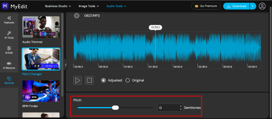Click the Go Premium button
272x119 pixels.
point(206,6)
